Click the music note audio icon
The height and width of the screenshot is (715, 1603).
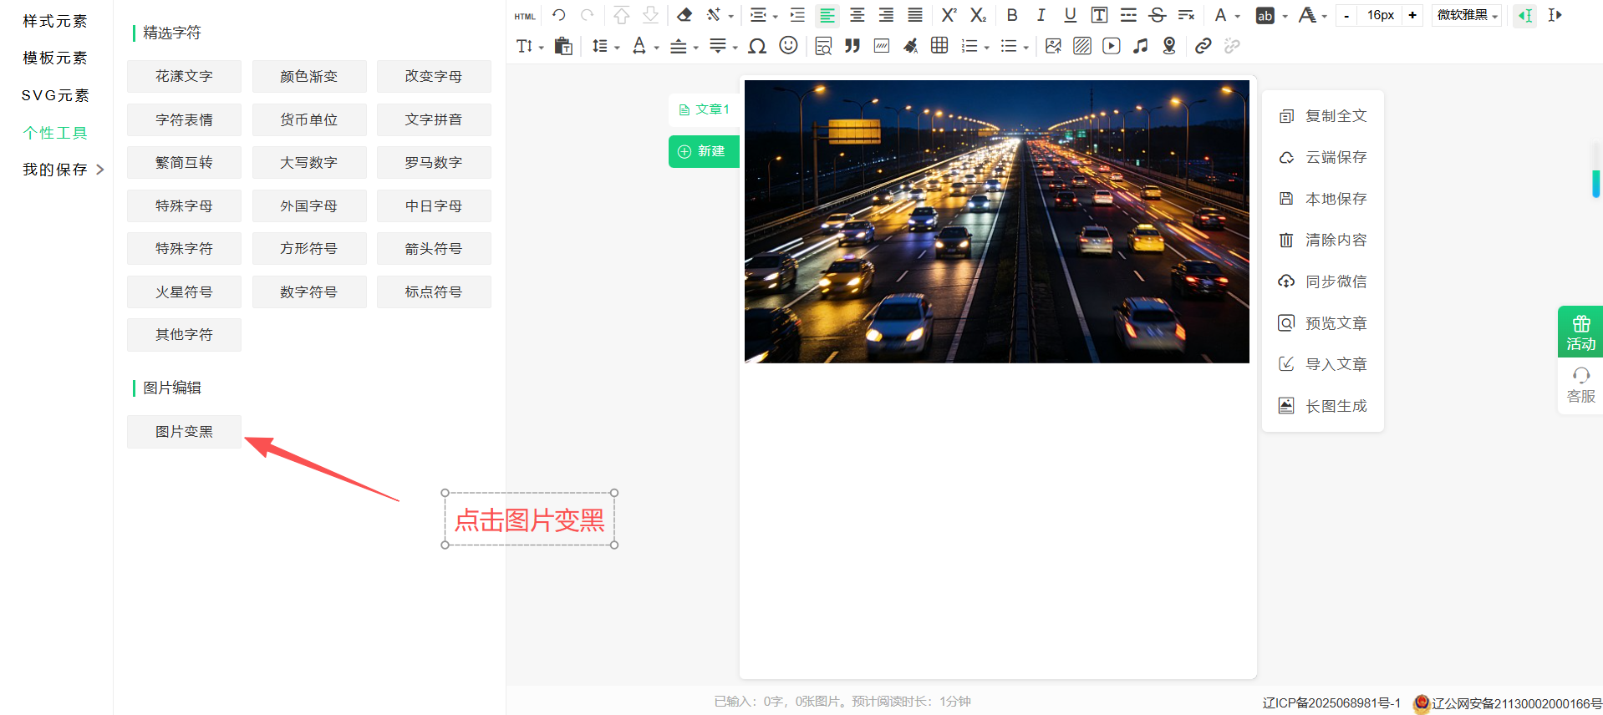1140,46
